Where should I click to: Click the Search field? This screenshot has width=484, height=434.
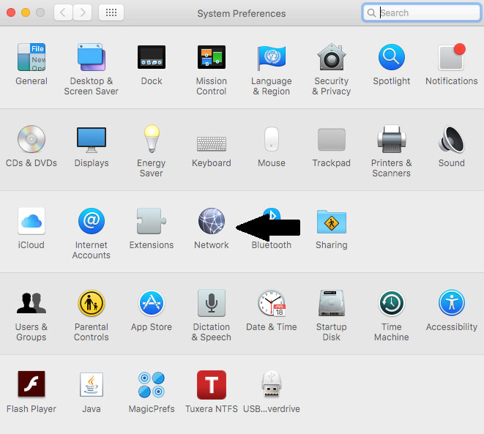(421, 13)
